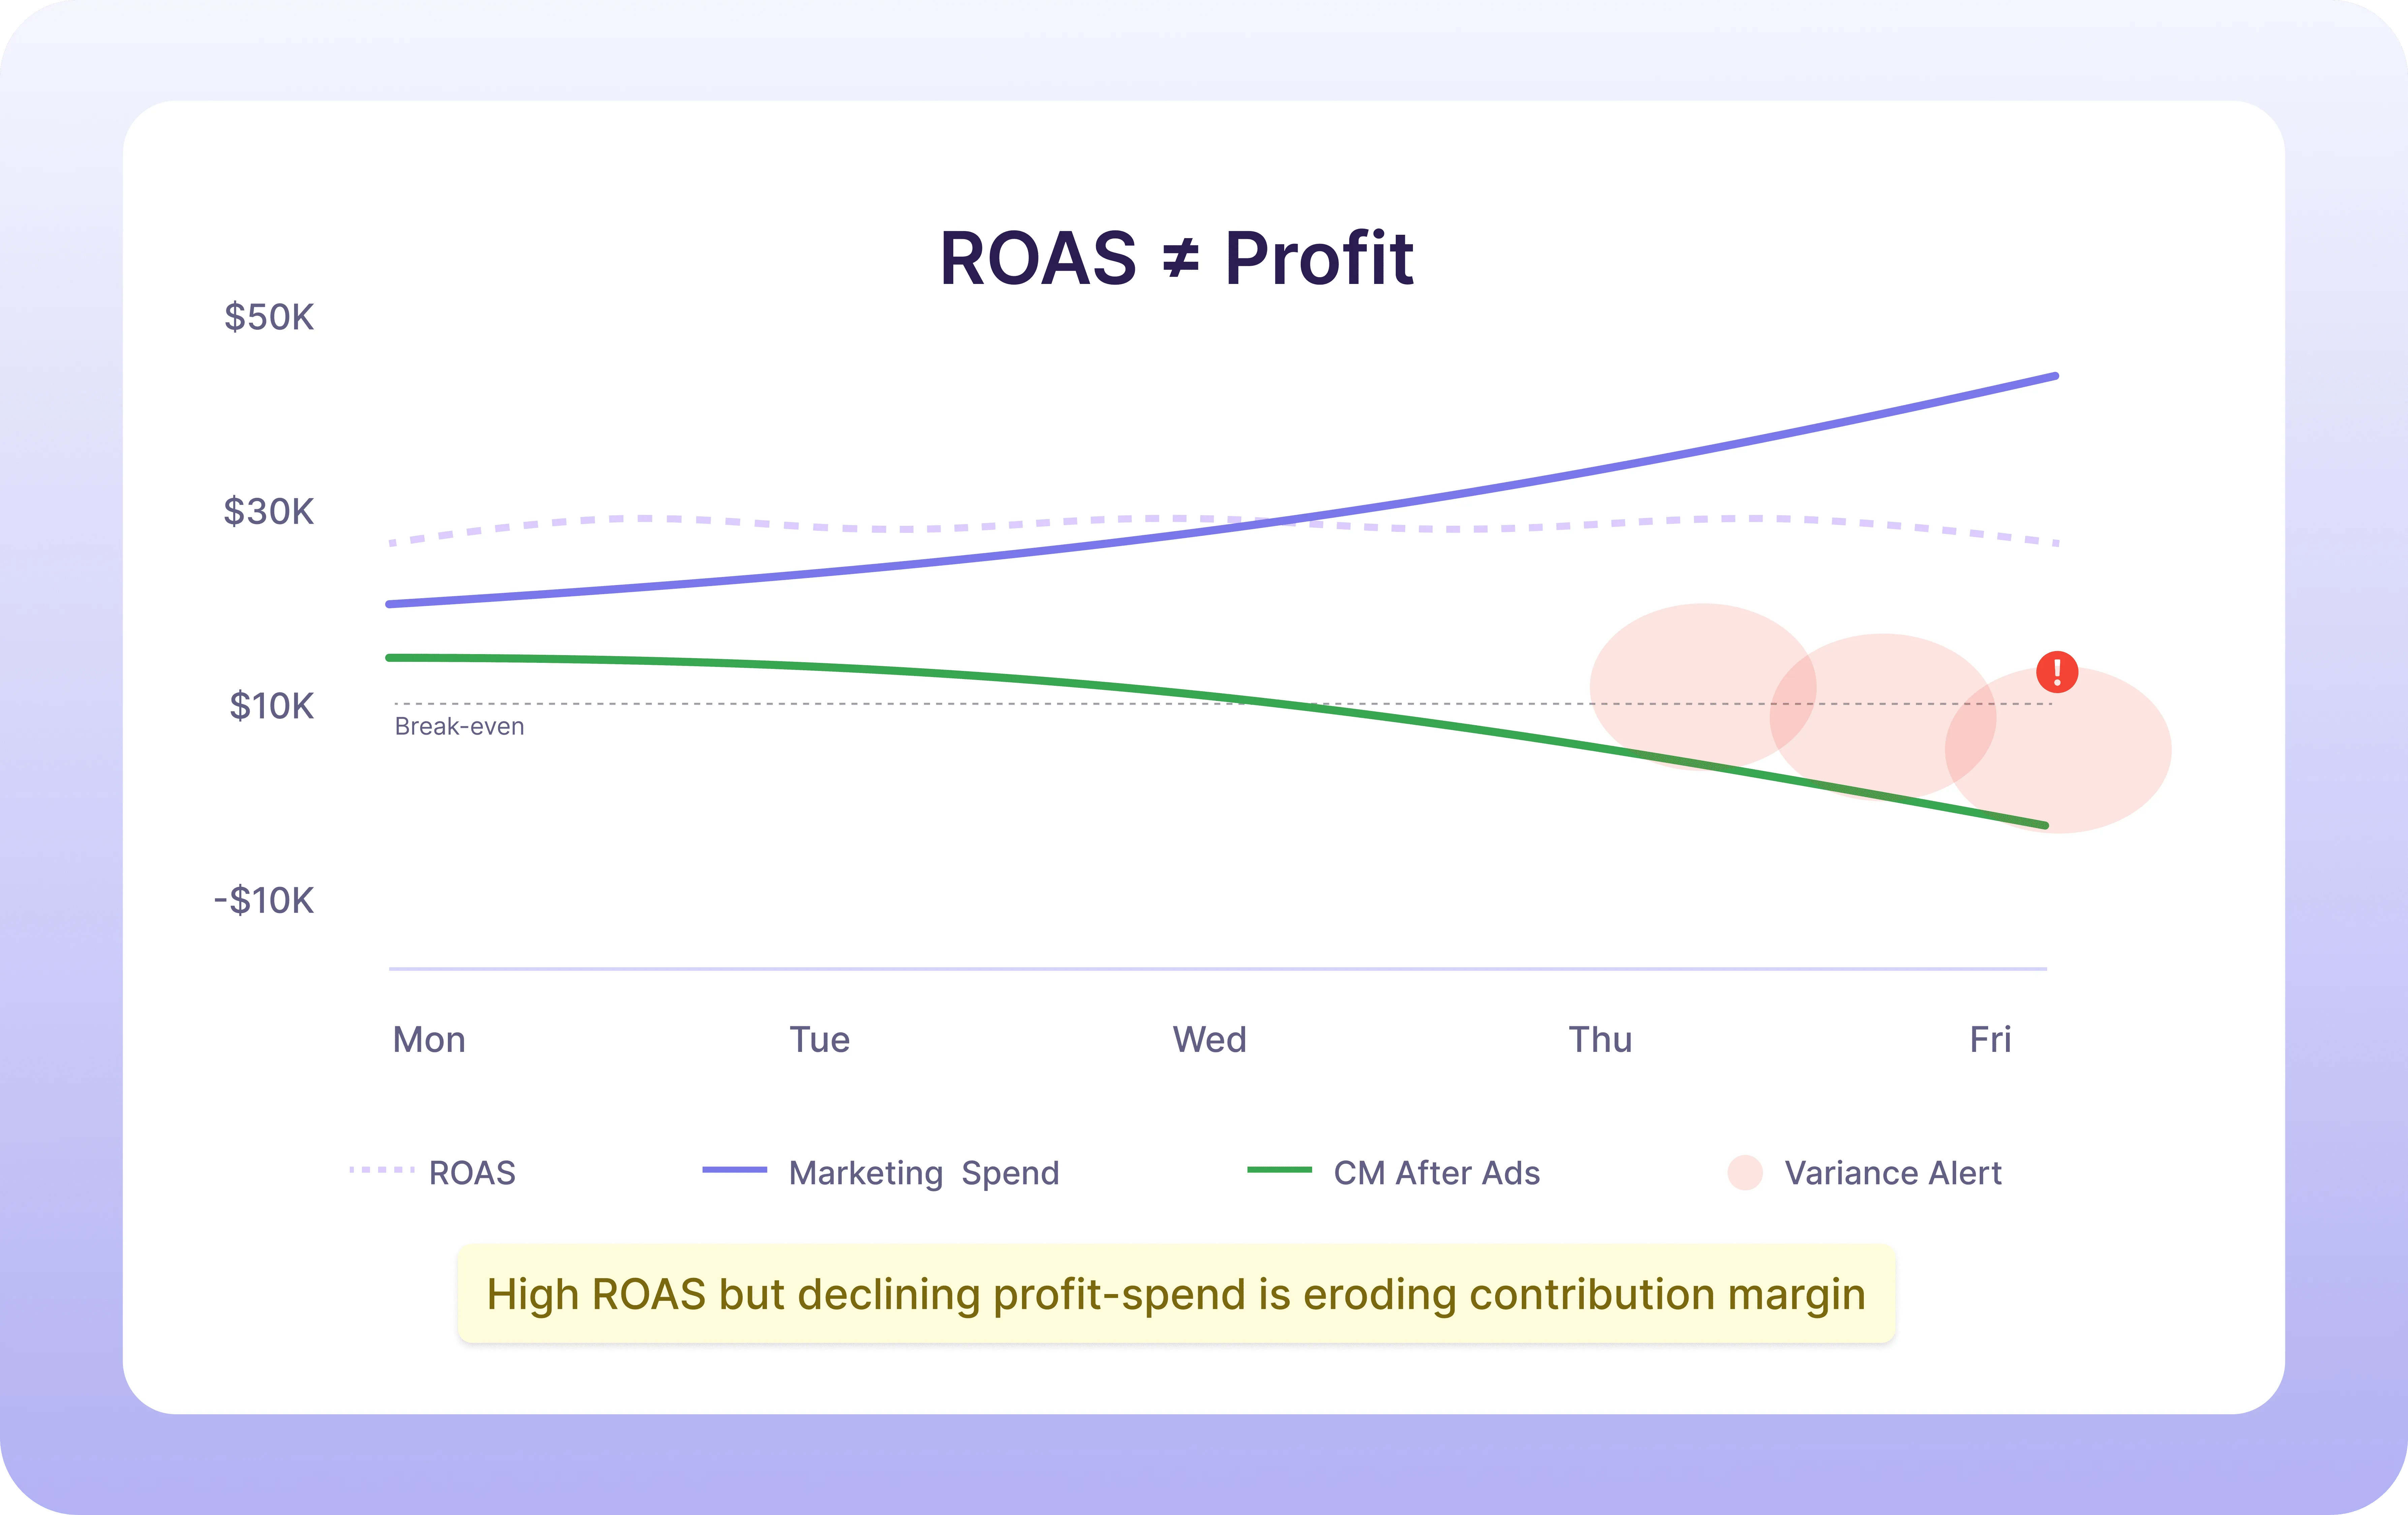2408x1515 pixels.
Task: Click the Marketing Spend legend line marker
Action: point(735,1169)
